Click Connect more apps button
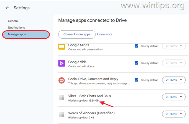 point(77,34)
